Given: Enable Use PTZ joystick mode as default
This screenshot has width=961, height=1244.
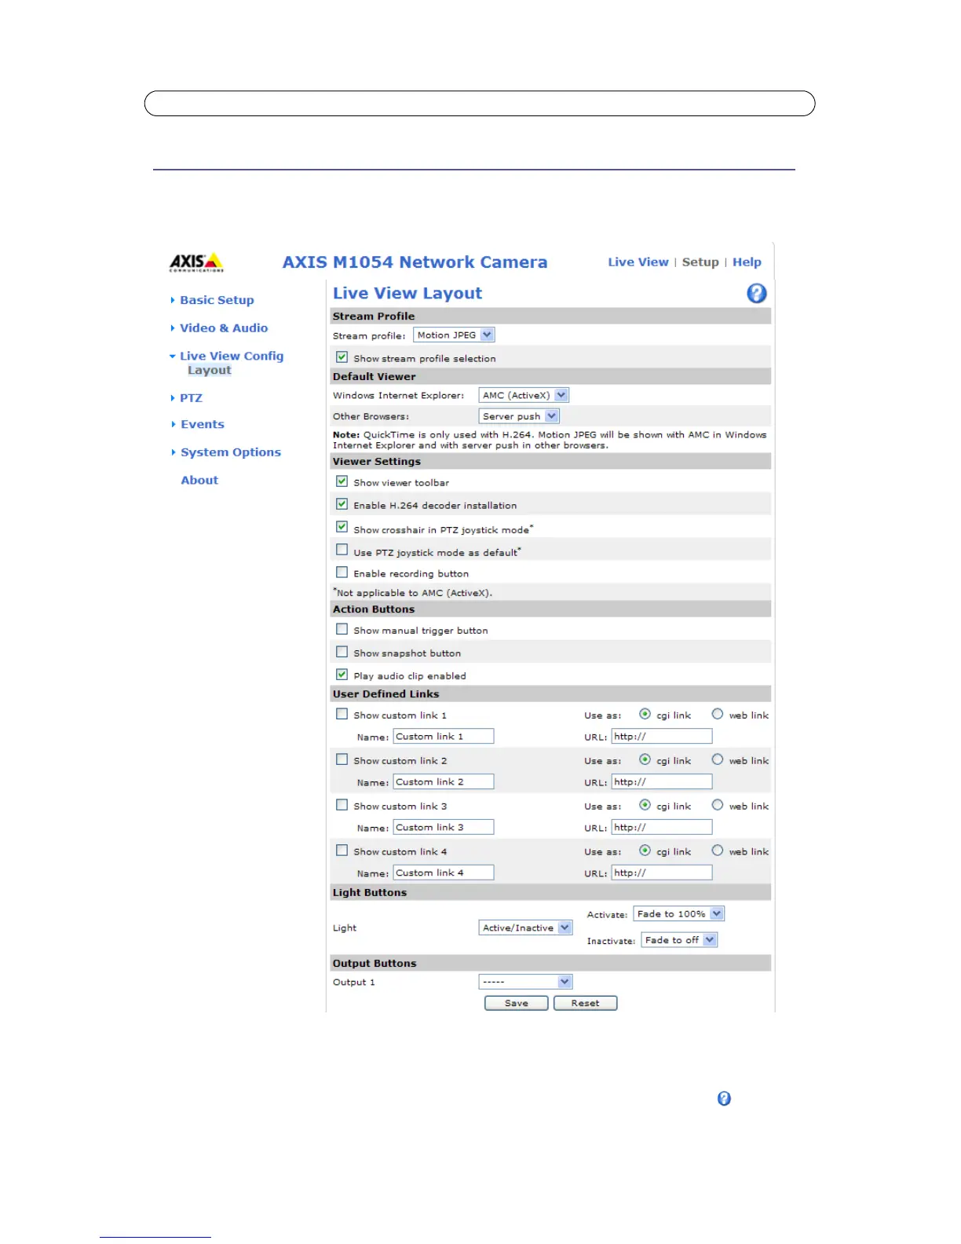Looking at the screenshot, I should click(x=342, y=550).
